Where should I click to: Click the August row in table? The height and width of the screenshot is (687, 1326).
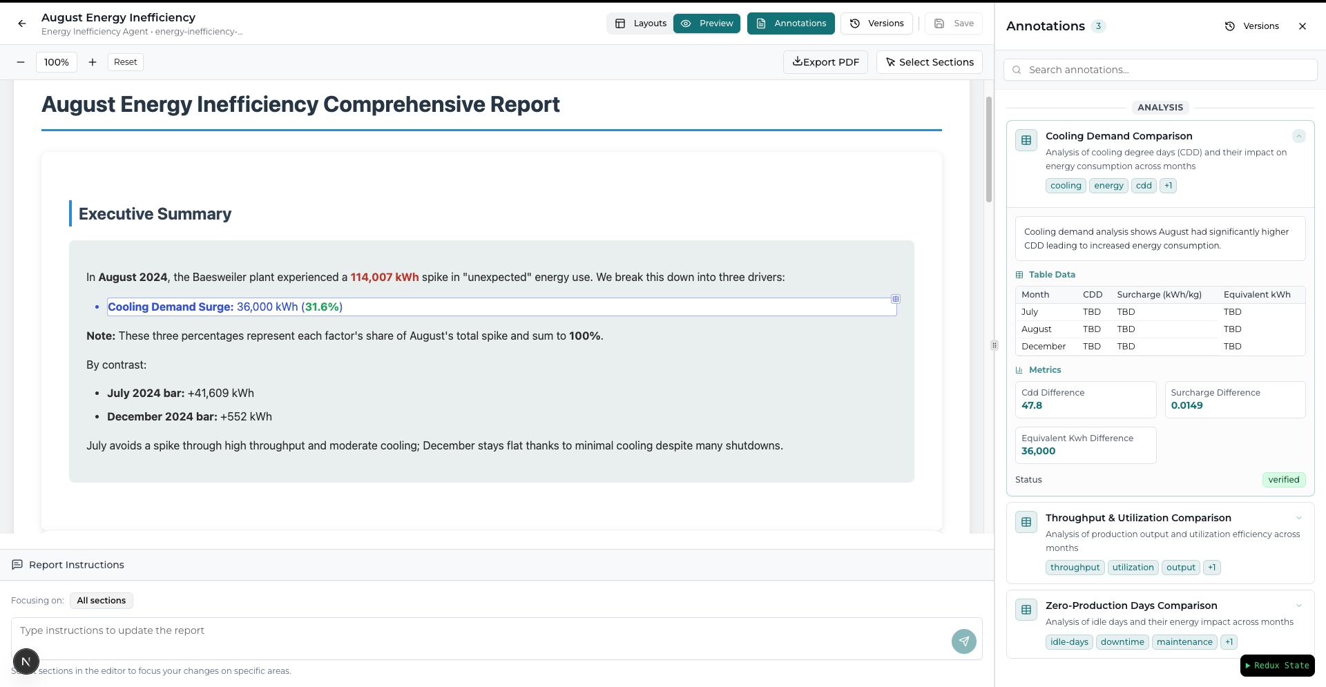(x=1160, y=329)
